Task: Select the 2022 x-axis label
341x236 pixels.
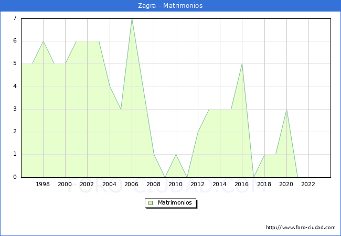Action: pyautogui.click(x=308, y=184)
